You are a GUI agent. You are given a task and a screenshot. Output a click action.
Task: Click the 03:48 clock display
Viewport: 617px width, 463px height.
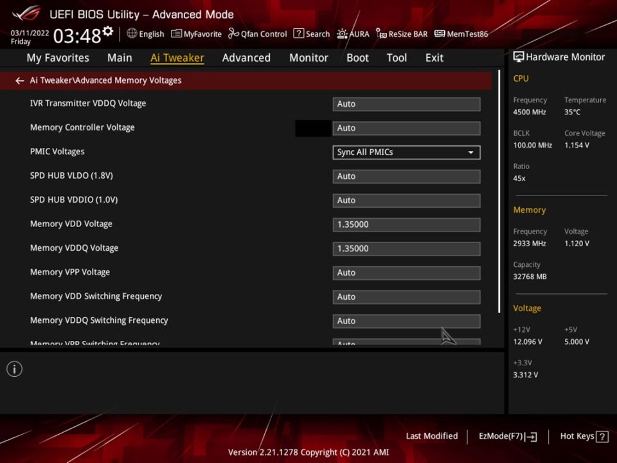pos(77,36)
